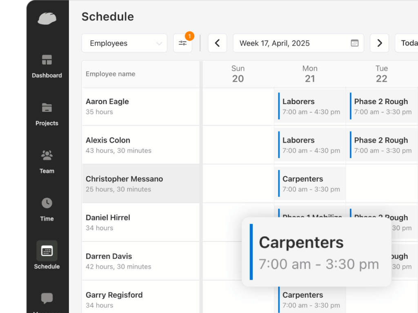Open the Dashboard sidebar icon
The image size is (418, 313).
(47, 60)
